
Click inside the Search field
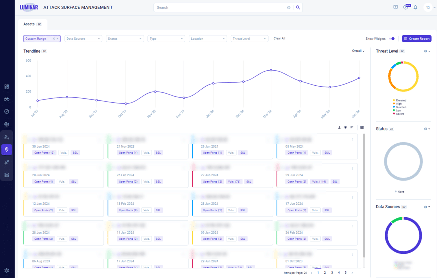pyautogui.click(x=221, y=8)
